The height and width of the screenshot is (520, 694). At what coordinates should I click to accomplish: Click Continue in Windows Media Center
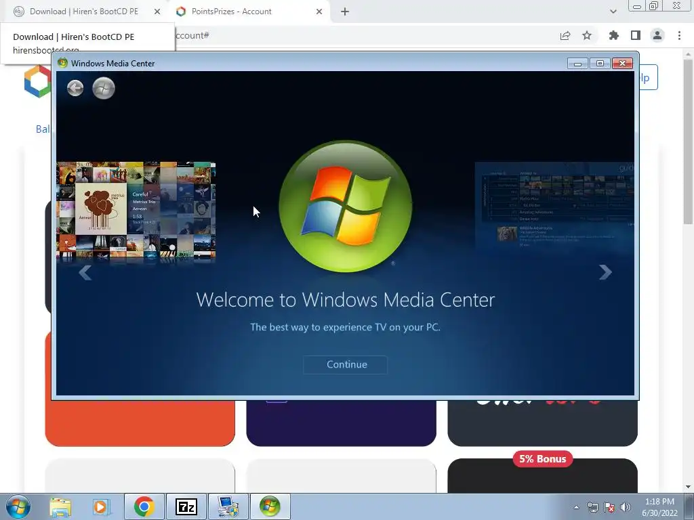point(345,365)
